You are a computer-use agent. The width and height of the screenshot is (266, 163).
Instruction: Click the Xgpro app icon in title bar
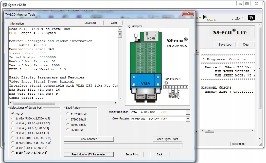click(4, 5)
